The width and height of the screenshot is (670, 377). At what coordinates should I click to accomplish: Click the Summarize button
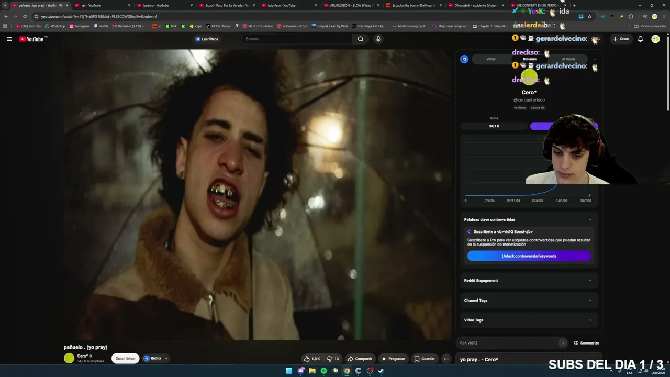click(586, 343)
